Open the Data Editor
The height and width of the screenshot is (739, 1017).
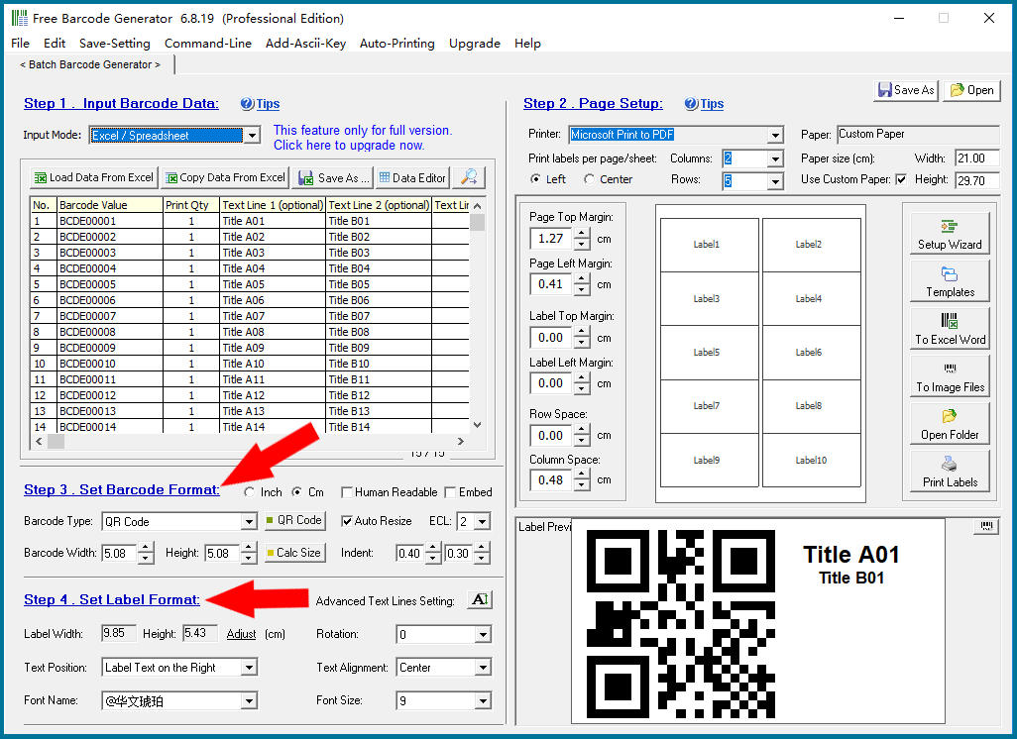click(412, 177)
